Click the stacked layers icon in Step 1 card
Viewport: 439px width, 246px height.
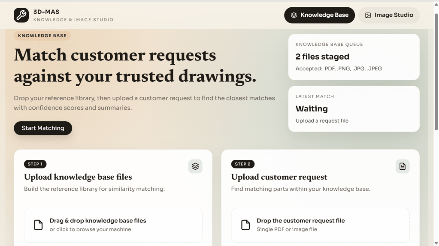tap(195, 166)
